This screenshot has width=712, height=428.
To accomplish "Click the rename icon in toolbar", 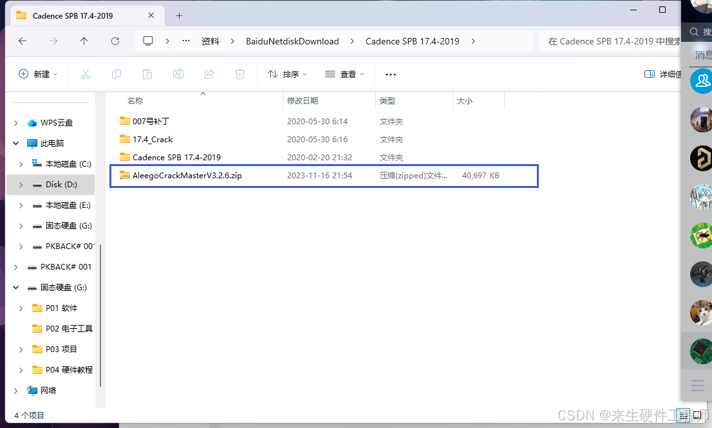I will click(178, 74).
